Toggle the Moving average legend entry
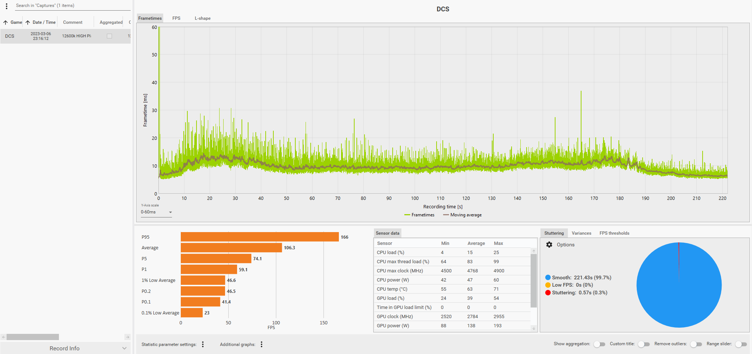 pos(462,215)
